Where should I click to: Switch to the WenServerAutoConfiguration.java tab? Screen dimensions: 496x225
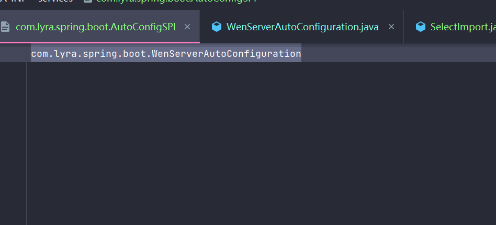tap(302, 27)
